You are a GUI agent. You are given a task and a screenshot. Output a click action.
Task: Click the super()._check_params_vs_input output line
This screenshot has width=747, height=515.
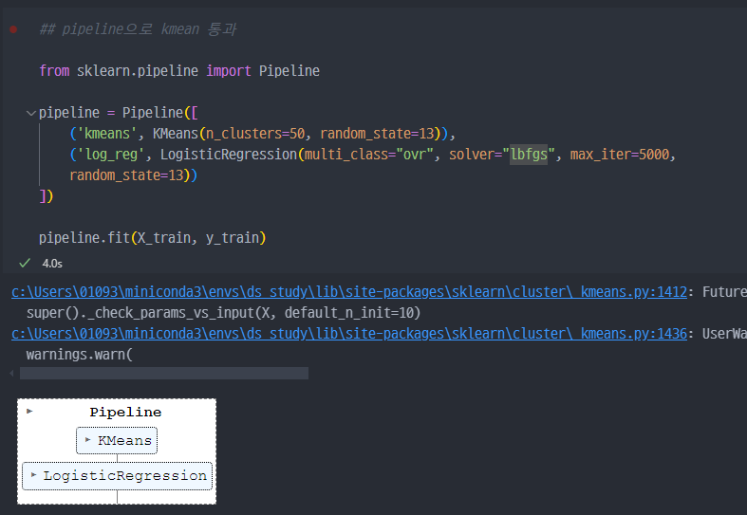[223, 313]
